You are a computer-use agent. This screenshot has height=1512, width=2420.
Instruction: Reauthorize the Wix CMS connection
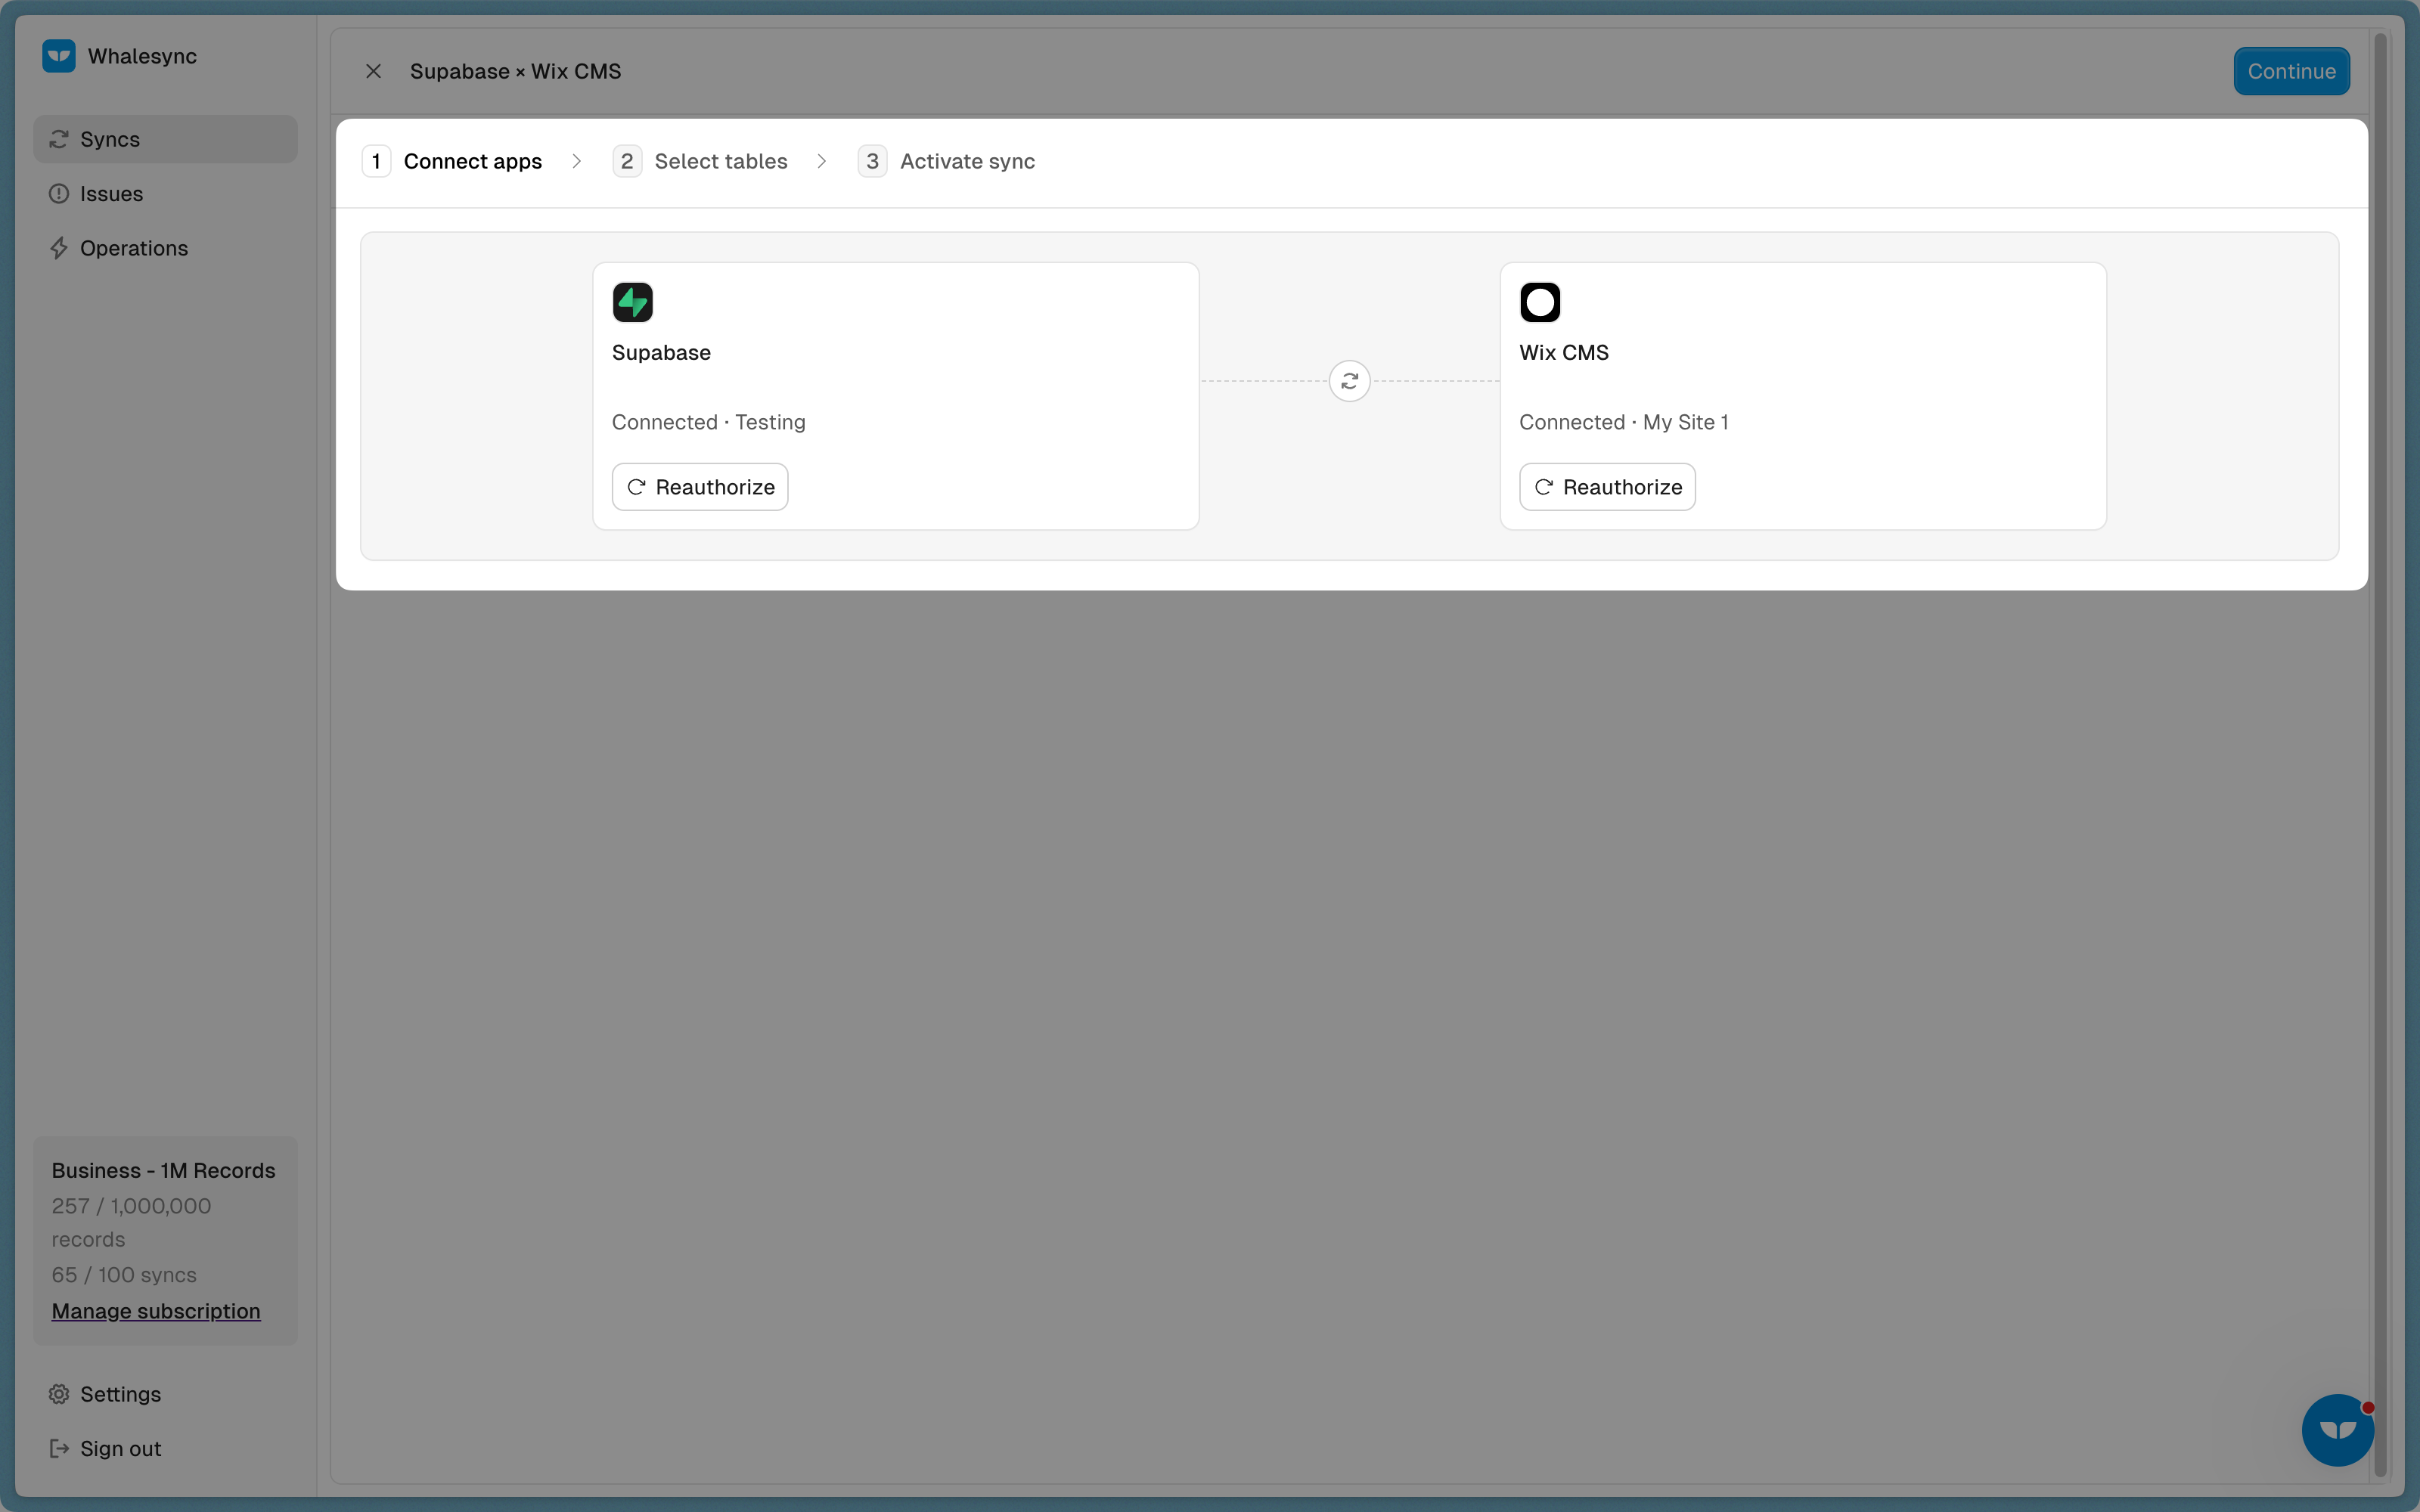point(1607,487)
